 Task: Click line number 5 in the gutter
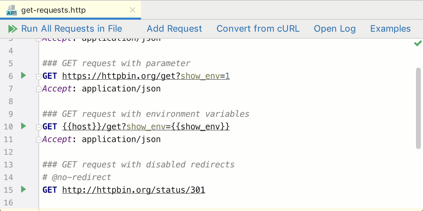coord(11,63)
